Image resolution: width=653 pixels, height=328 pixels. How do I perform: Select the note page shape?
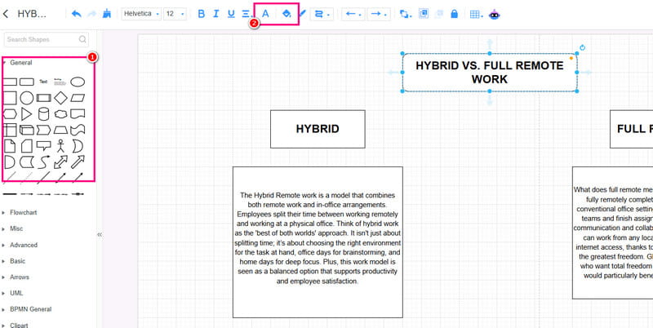[x=10, y=146]
